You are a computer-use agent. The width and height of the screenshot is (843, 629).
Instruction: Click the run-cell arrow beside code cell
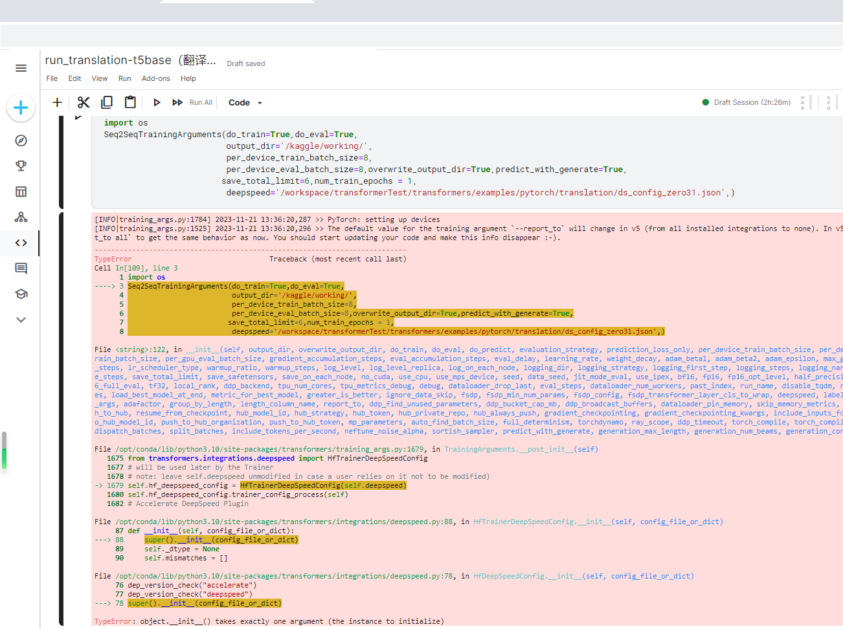78,118
